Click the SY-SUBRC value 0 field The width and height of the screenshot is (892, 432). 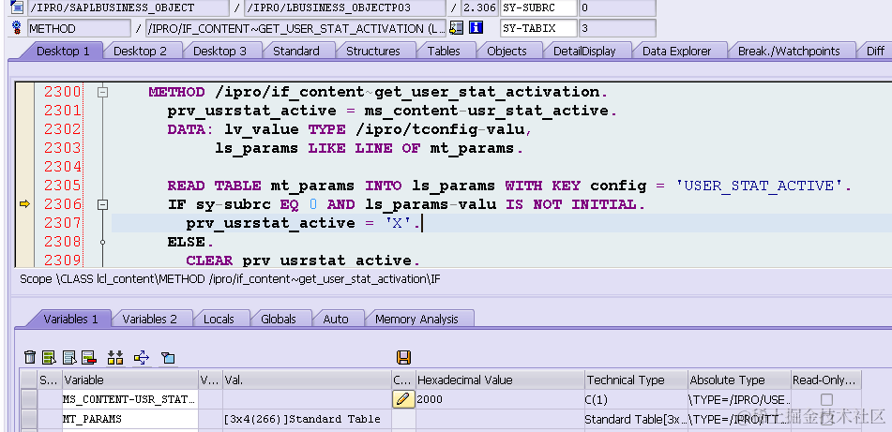coord(617,7)
